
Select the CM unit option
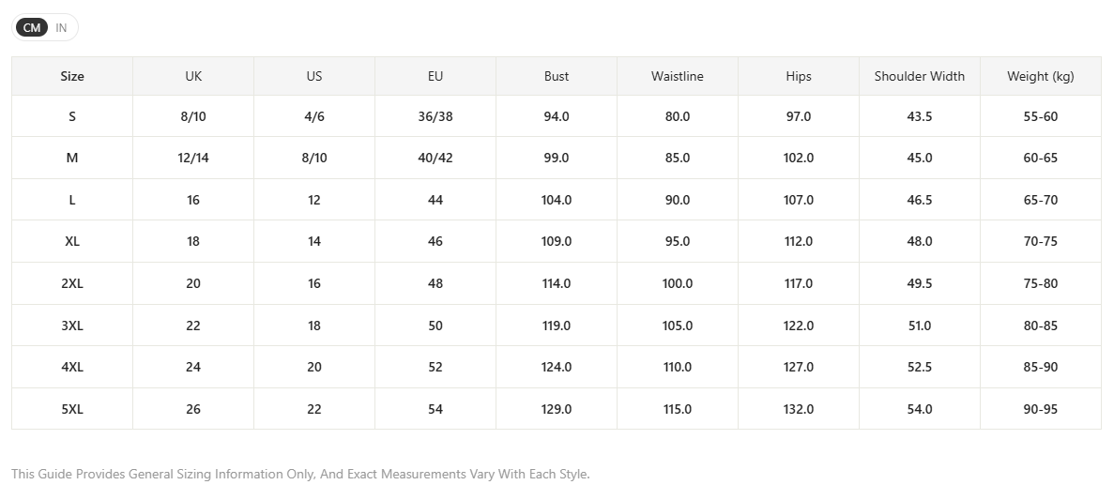coord(32,28)
